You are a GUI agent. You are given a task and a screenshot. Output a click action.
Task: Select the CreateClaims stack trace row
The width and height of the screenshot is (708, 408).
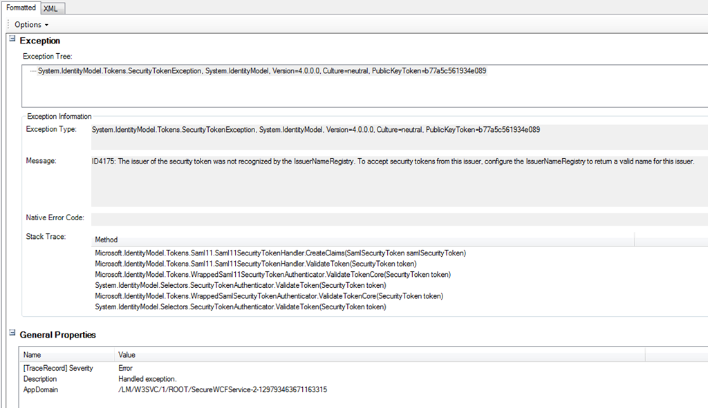tap(280, 253)
